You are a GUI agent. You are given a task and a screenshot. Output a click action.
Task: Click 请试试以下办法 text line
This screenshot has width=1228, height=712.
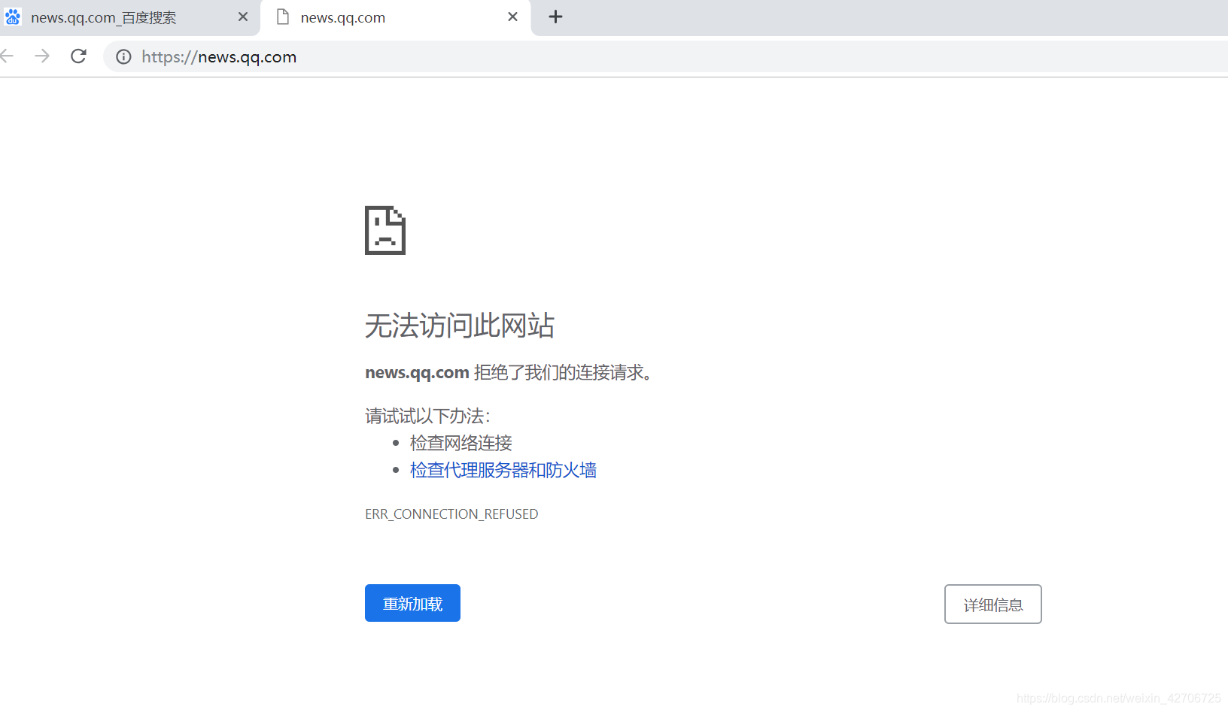[427, 416]
